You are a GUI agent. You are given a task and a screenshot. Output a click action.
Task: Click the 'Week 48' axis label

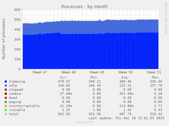68,72
